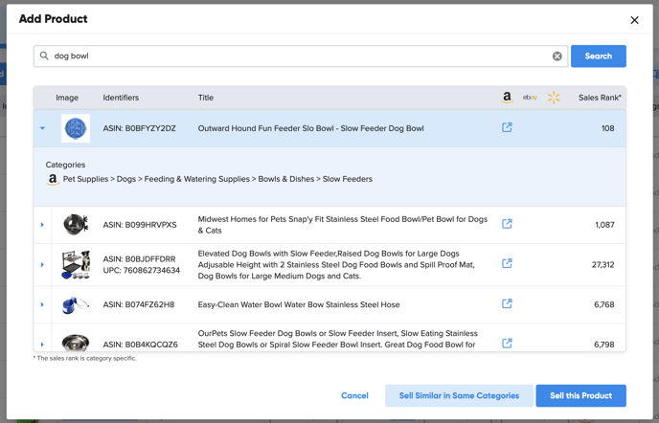The height and width of the screenshot is (423, 659).
Task: Expand the Midwest Homes Snap'y Fit row
Action: coord(42,225)
